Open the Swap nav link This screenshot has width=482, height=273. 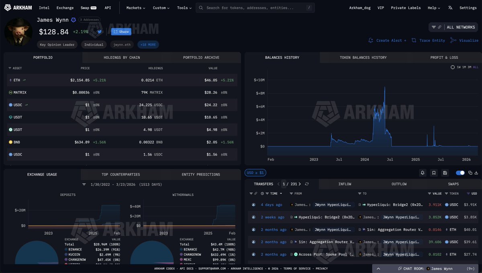pos(88,8)
